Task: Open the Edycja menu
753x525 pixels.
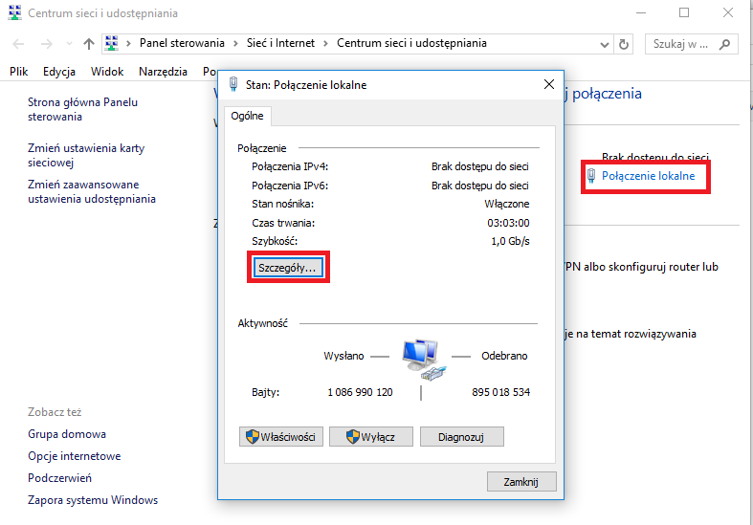Action: click(59, 72)
